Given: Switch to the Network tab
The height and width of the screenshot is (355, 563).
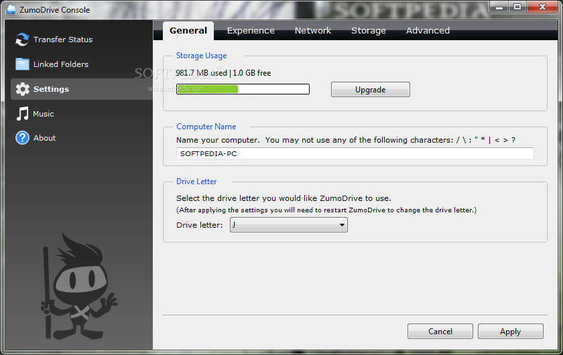Looking at the screenshot, I should pos(313,31).
